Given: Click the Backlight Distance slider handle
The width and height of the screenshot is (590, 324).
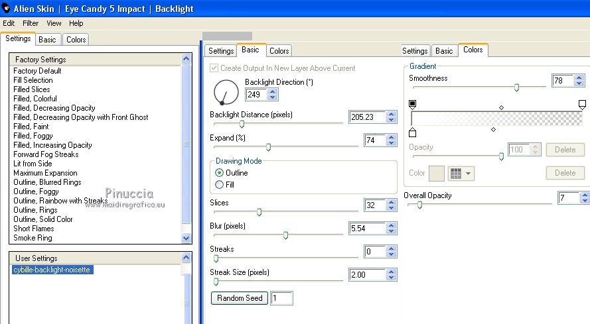Looking at the screenshot, I should pos(242,124).
